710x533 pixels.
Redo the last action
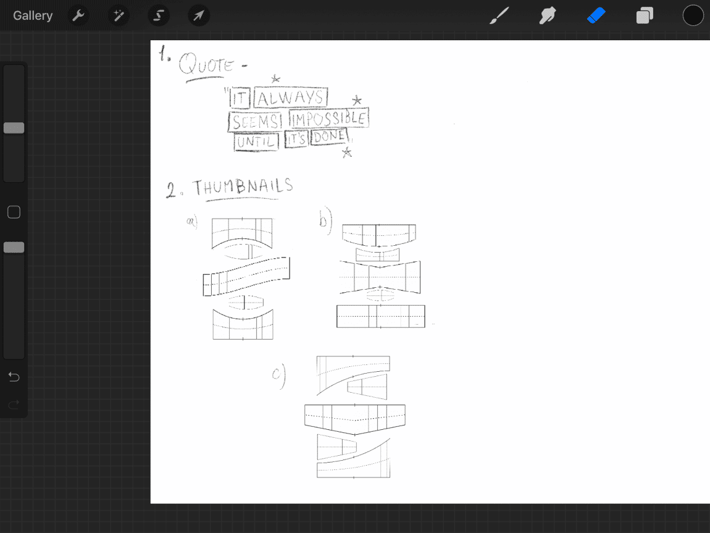[x=14, y=404]
